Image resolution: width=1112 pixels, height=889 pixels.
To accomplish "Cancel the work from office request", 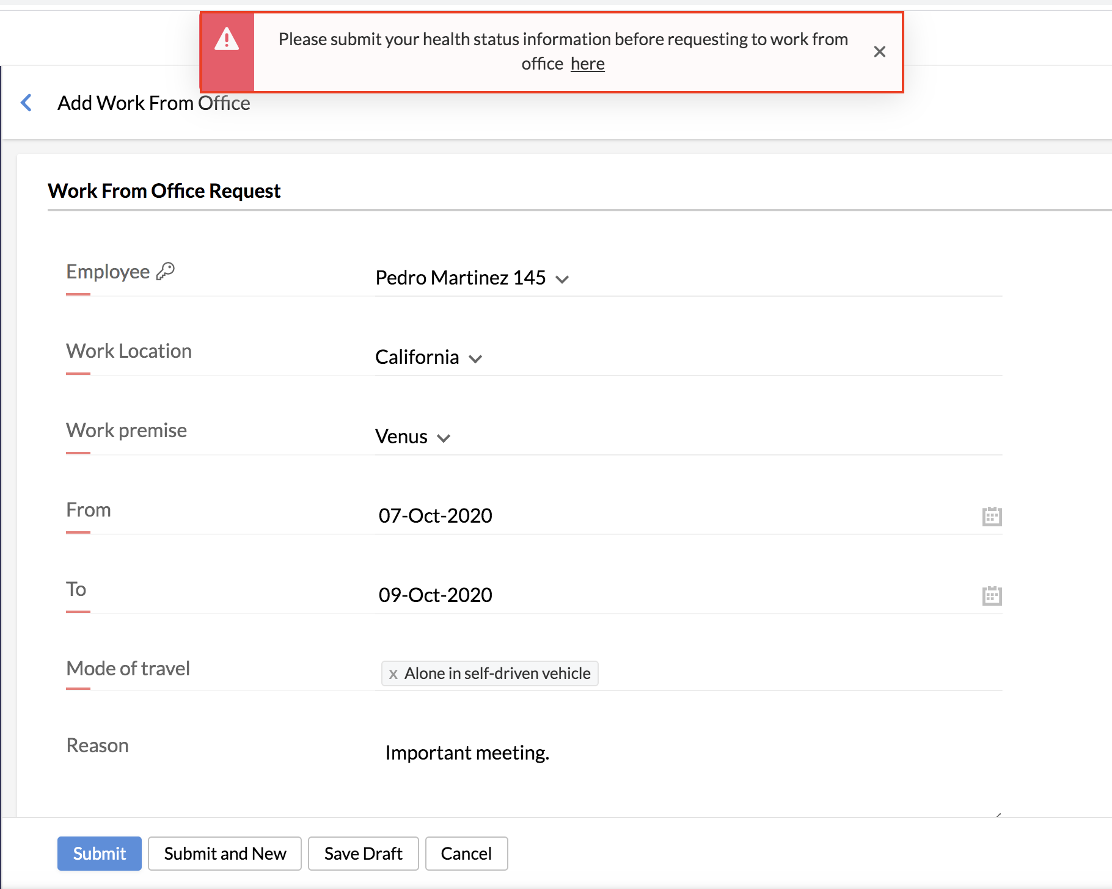I will (x=466, y=853).
